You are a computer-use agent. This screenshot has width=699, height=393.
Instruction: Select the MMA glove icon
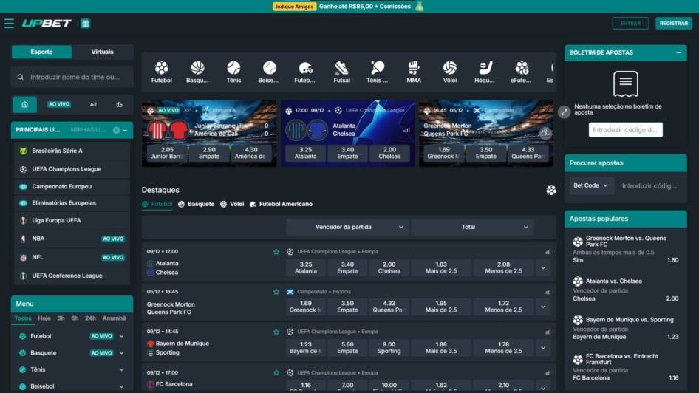[414, 72]
